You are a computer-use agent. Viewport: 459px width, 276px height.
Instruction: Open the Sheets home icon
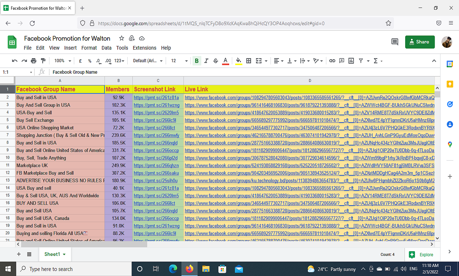pyautogui.click(x=12, y=42)
